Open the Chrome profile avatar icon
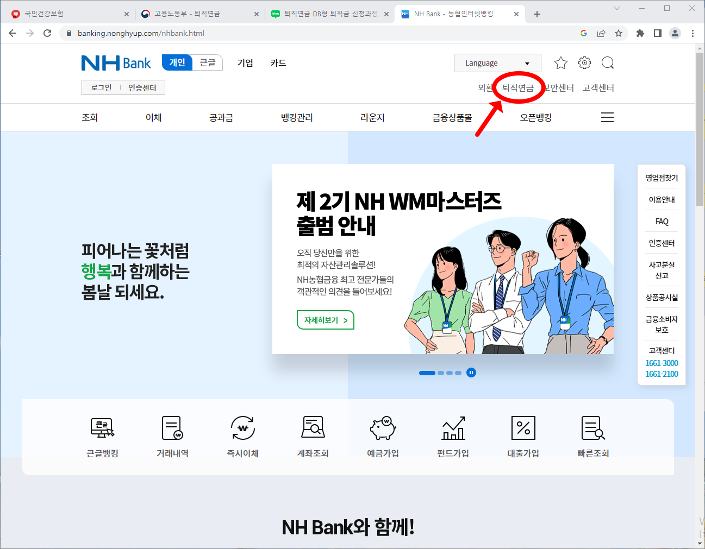Screen dimensions: 705x549 click(x=675, y=33)
